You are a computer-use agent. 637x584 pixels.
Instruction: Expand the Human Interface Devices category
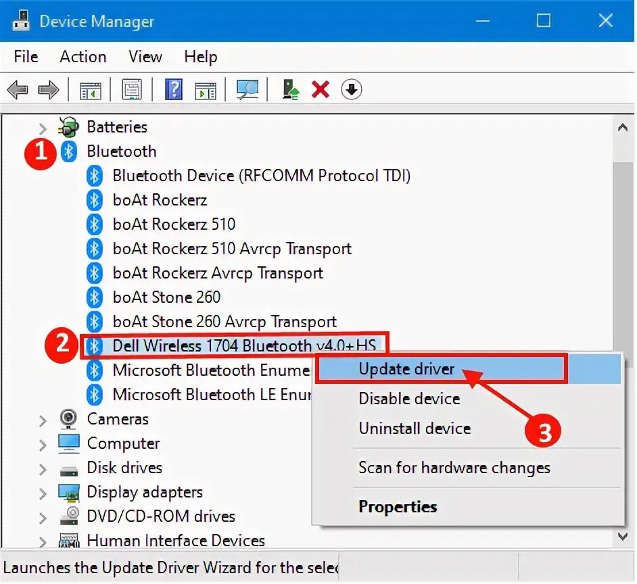(x=43, y=541)
